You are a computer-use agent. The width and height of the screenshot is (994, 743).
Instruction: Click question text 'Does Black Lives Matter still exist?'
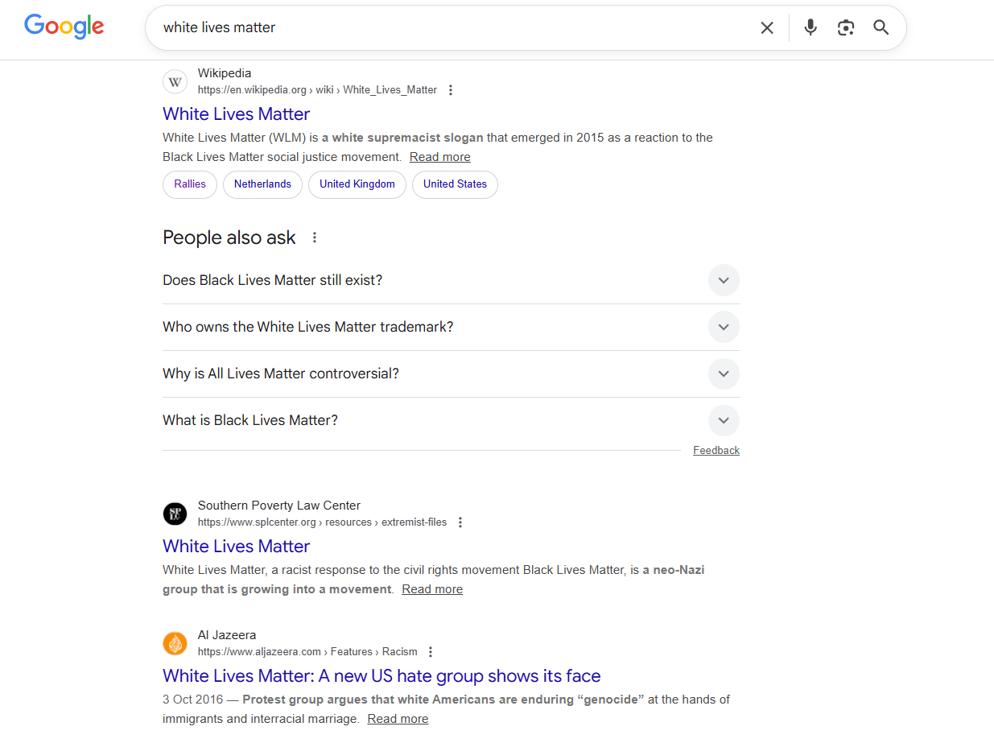coord(272,280)
